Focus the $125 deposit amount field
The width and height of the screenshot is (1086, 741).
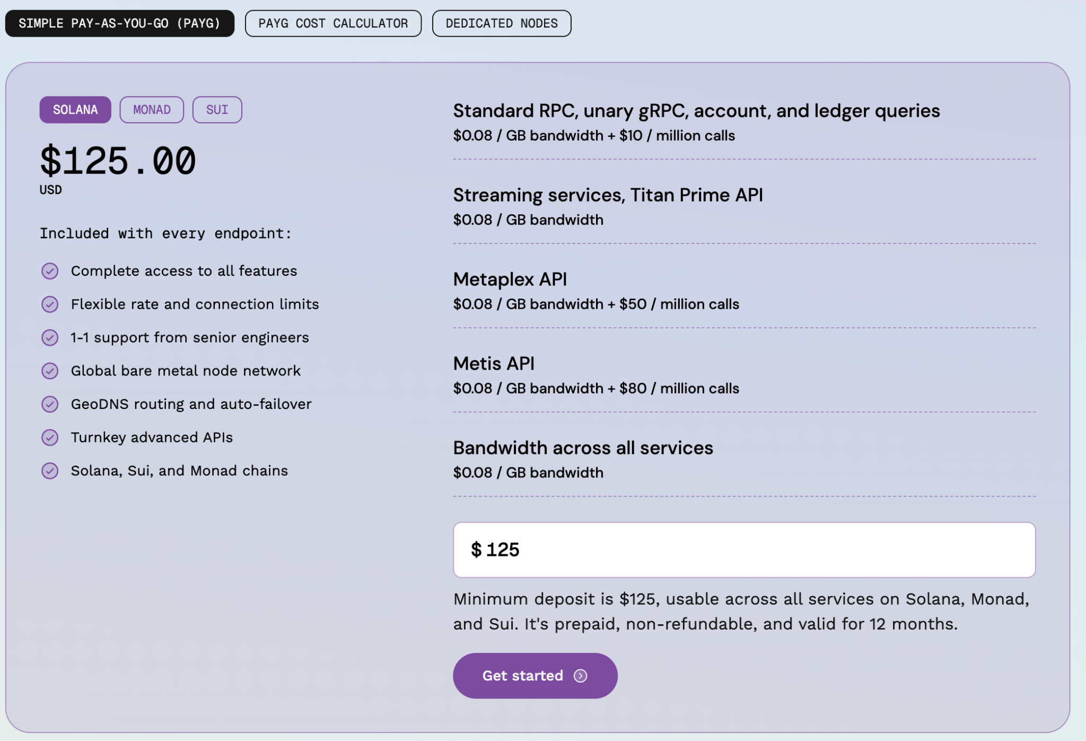pos(744,550)
